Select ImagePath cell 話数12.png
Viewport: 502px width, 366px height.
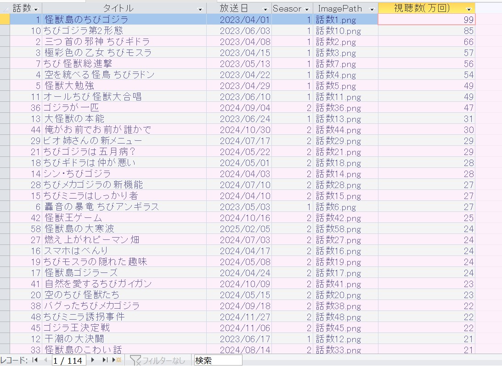pyautogui.click(x=345, y=339)
